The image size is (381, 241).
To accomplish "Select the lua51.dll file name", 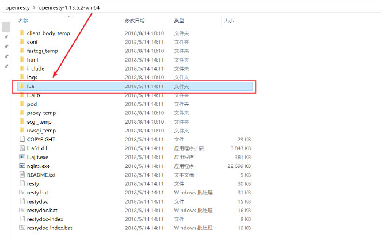I will pyautogui.click(x=37, y=148).
